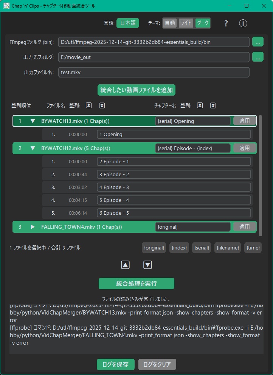
Task: Select the 自動 theme option
Action: point(170,23)
